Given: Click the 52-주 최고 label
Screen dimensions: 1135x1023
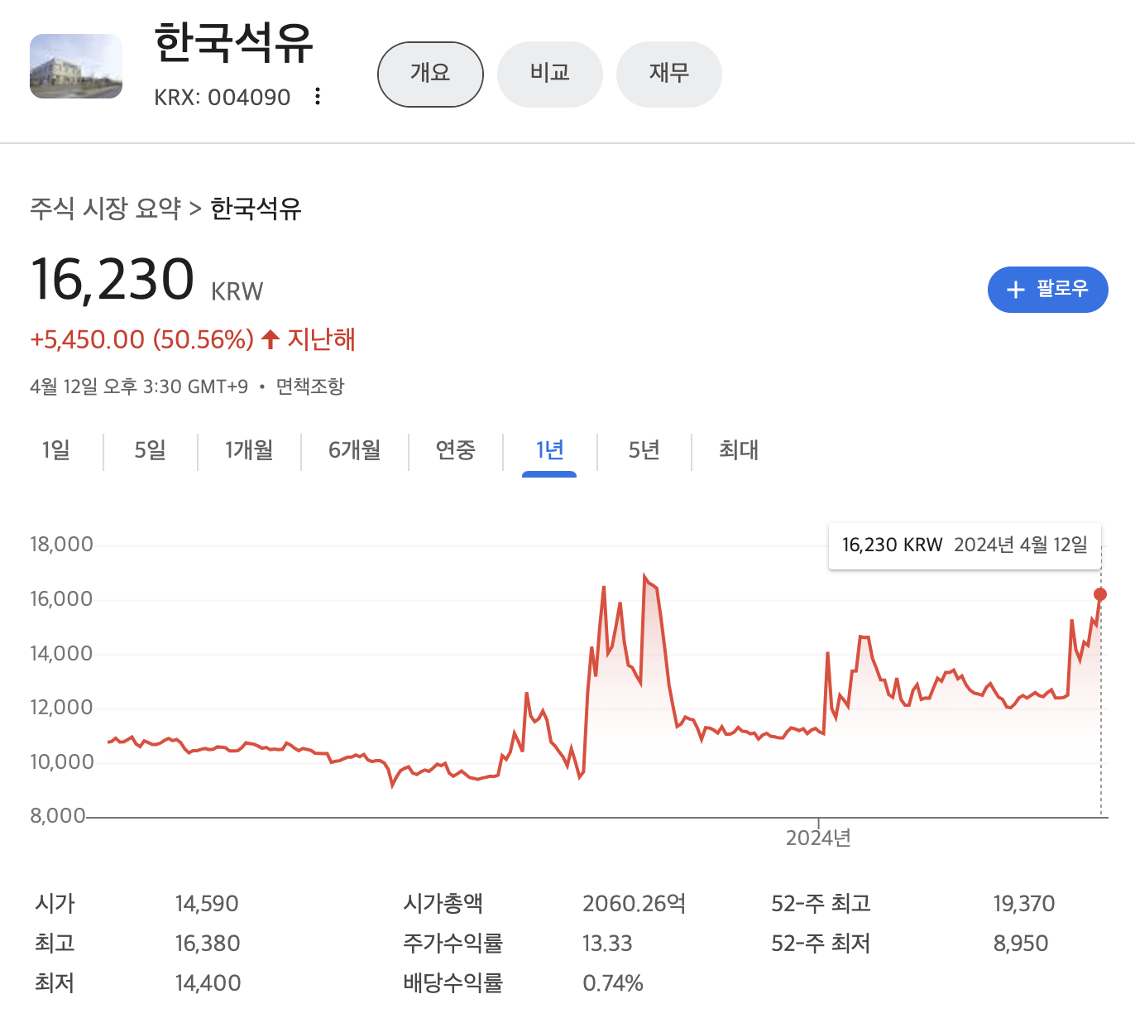Looking at the screenshot, I should coord(821,904).
